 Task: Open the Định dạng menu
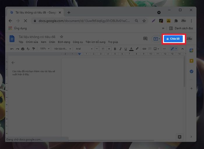point(64,42)
